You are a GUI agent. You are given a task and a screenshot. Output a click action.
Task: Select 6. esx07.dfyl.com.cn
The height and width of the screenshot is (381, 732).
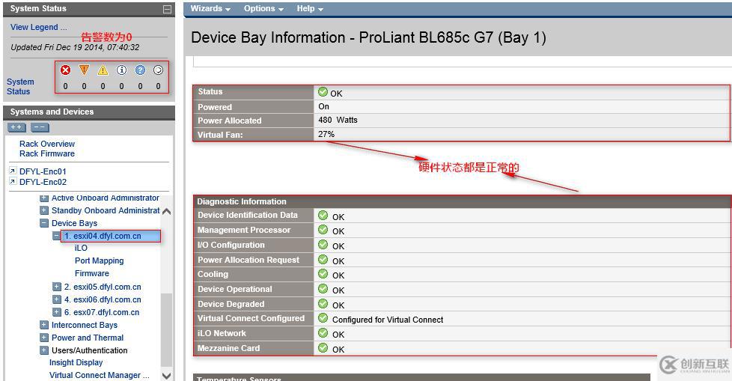(x=102, y=312)
